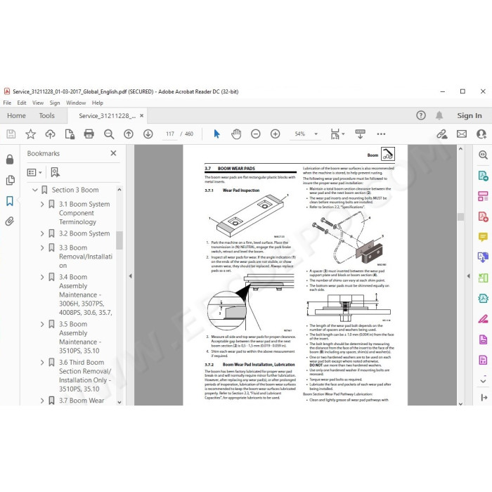Screen dimensions: 492x492
Task: Expand 3.4 Boom Assembly Maintenance bookmark
Action: click(x=42, y=277)
